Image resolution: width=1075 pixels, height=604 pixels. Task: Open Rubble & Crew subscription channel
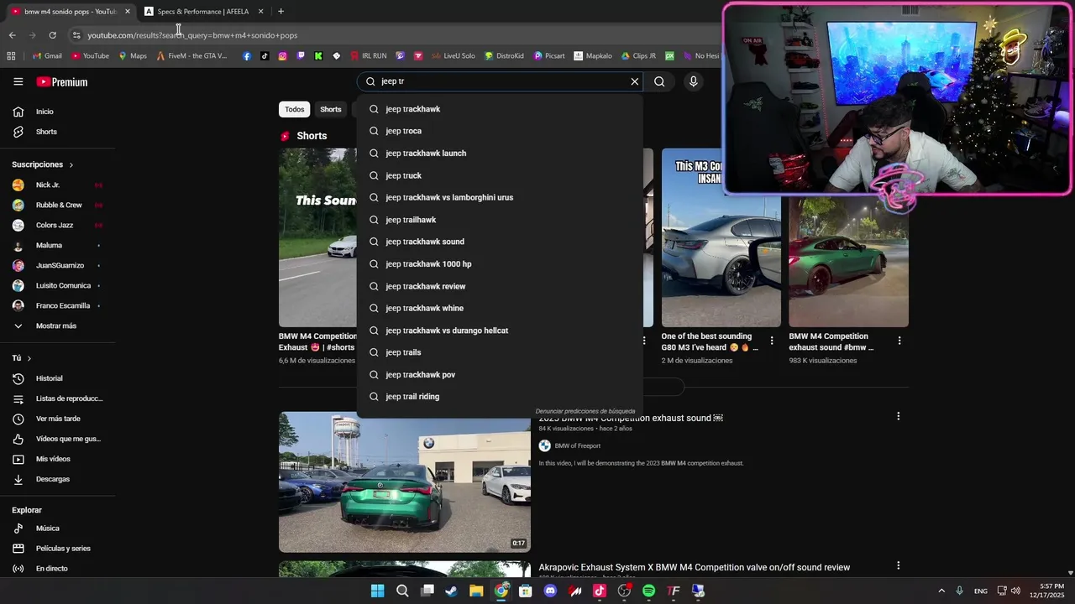(x=57, y=205)
